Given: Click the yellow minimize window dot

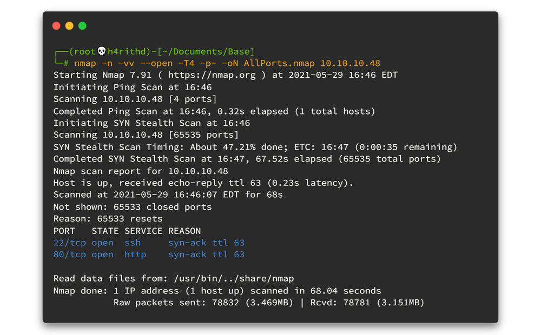Looking at the screenshot, I should [69, 26].
